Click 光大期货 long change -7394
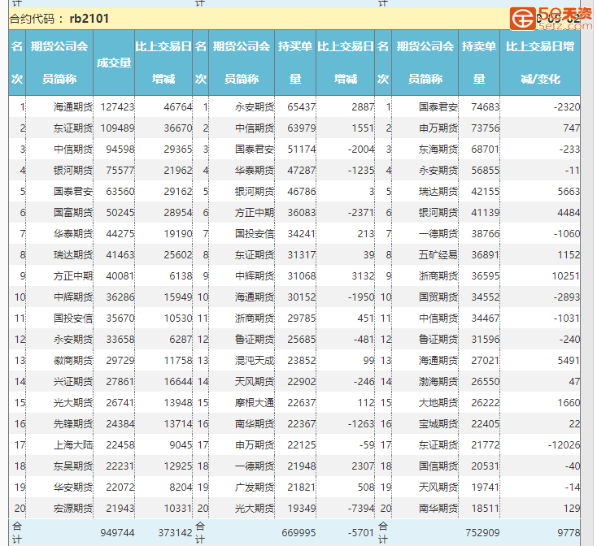This screenshot has height=546, width=597. point(361,509)
